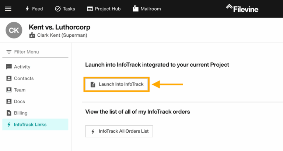Click document icon in Launch Into InfoTrack
This screenshot has height=151, width=283.
coord(93,84)
